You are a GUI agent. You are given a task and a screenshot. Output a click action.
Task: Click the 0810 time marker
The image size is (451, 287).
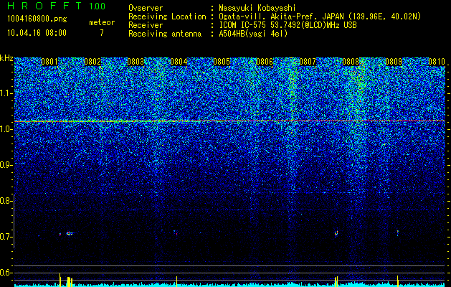pyautogui.click(x=437, y=62)
